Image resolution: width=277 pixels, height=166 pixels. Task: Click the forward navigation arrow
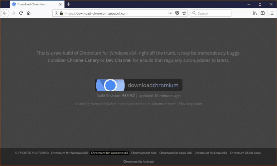tap(13, 13)
